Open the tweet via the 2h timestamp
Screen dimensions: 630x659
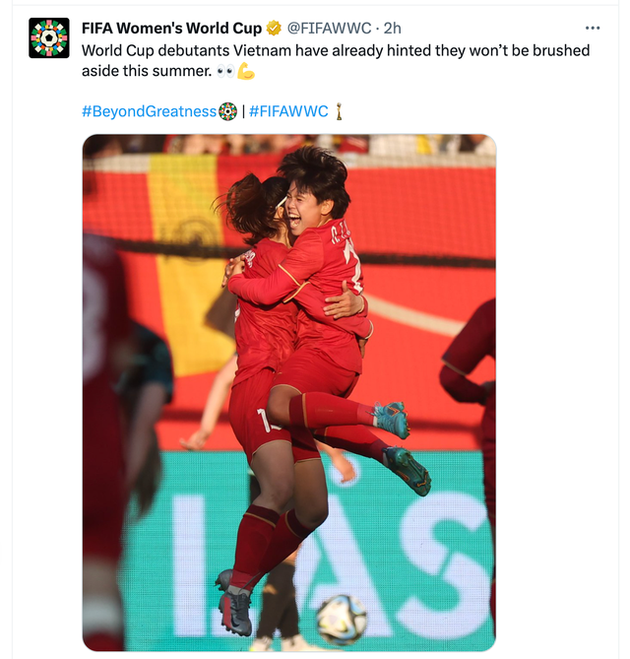pyautogui.click(x=393, y=29)
